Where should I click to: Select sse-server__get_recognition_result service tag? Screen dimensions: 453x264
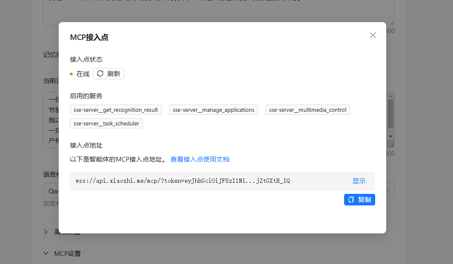pyautogui.click(x=116, y=110)
